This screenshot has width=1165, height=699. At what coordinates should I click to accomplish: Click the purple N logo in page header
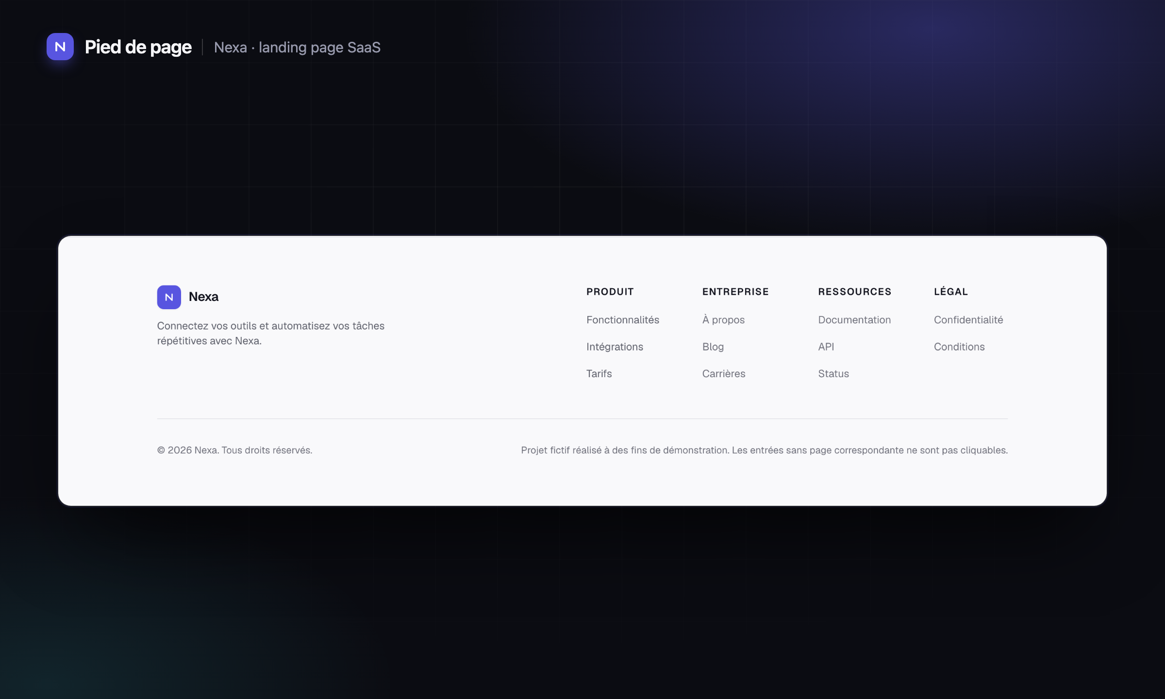pos(60,47)
